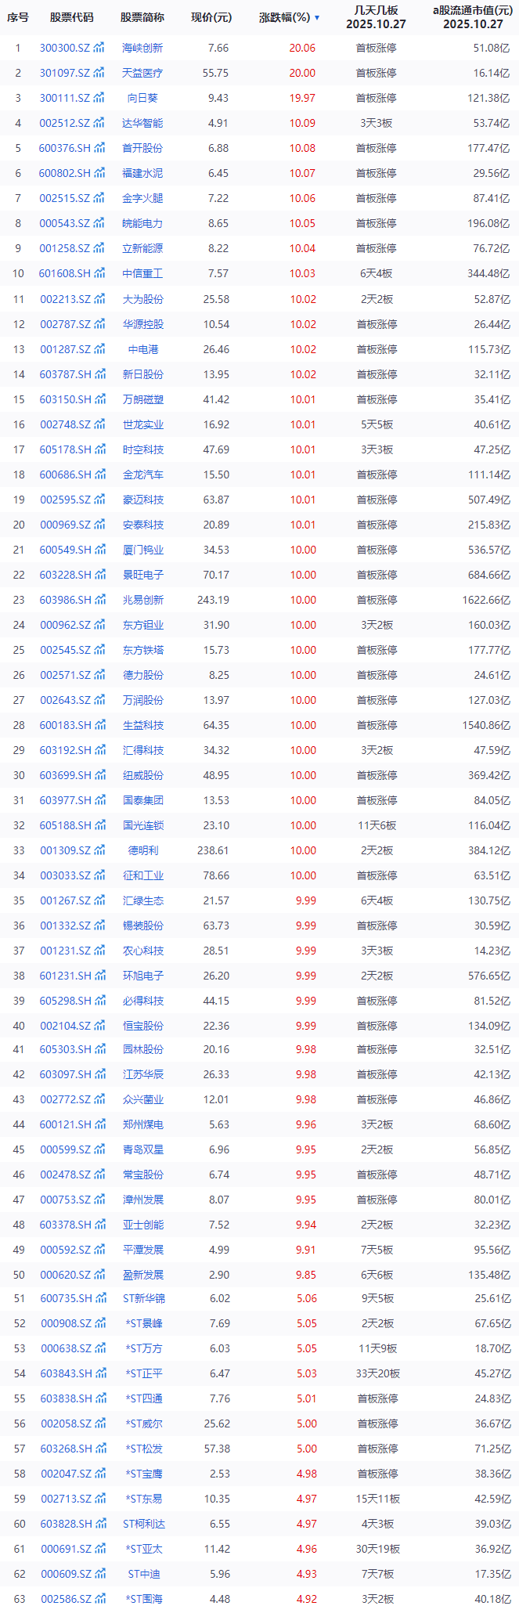Click chart icon beside 300300.SZ
Screen dimensions: 519x1613
point(99,48)
